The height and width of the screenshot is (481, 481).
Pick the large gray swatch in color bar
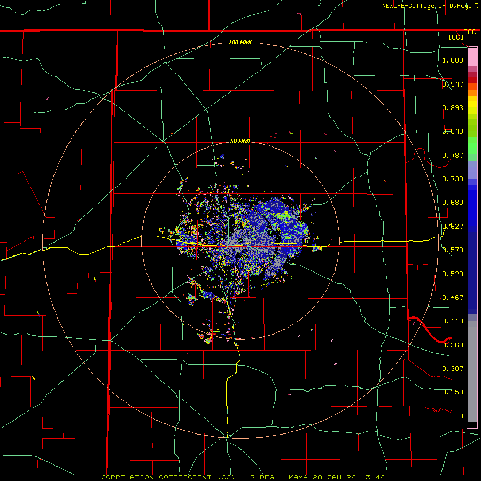coord(472,371)
